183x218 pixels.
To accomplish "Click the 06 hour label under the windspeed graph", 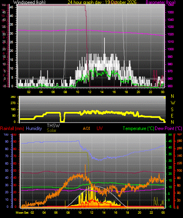I will (x=53, y=92).
